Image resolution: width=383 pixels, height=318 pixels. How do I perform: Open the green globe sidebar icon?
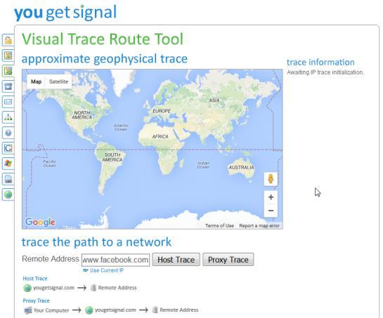coord(8,194)
